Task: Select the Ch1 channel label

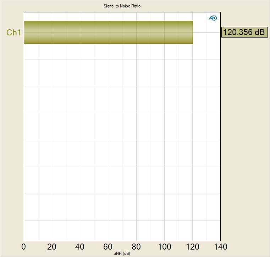Action: click(13, 33)
